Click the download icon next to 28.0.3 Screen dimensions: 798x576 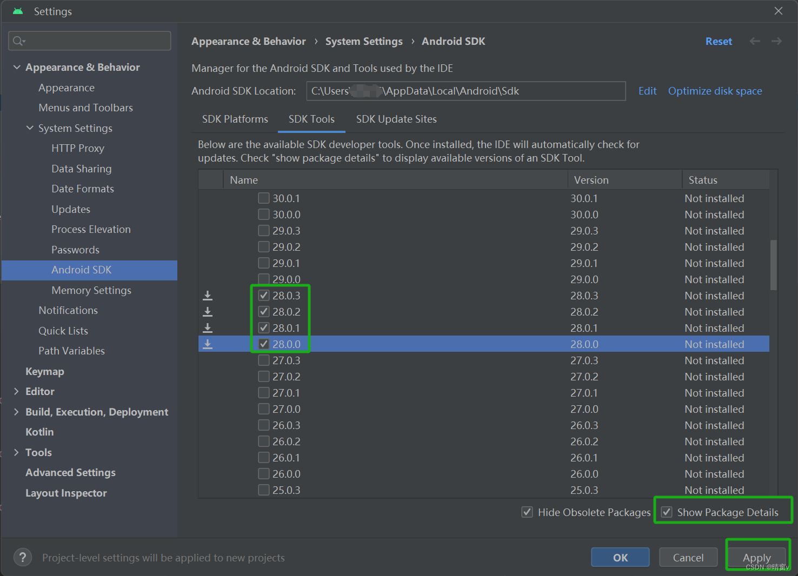pyautogui.click(x=208, y=296)
